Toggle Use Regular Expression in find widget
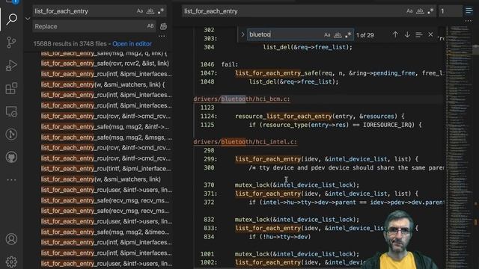Screen dimensions: 479x269 pyautogui.click(x=348, y=35)
